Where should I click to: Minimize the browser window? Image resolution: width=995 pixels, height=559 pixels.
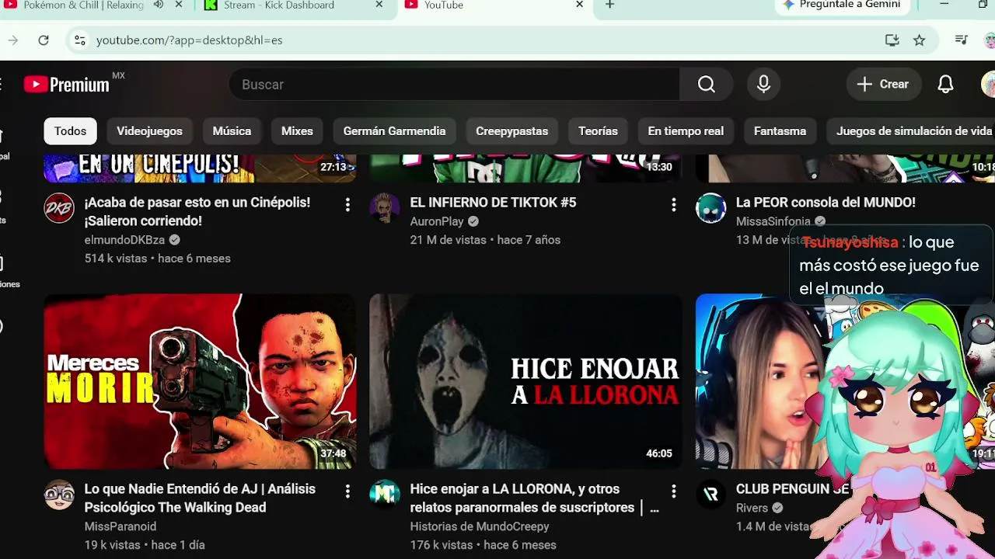pyautogui.click(x=944, y=5)
